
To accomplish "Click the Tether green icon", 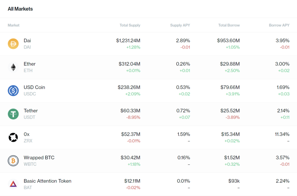I will click(x=13, y=114).
